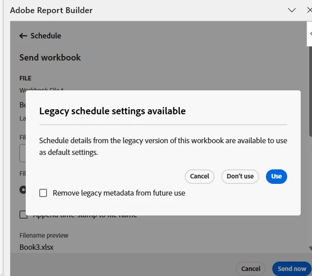Cancel the legacy schedule settings dialog
The height and width of the screenshot is (276, 312).
(x=200, y=177)
